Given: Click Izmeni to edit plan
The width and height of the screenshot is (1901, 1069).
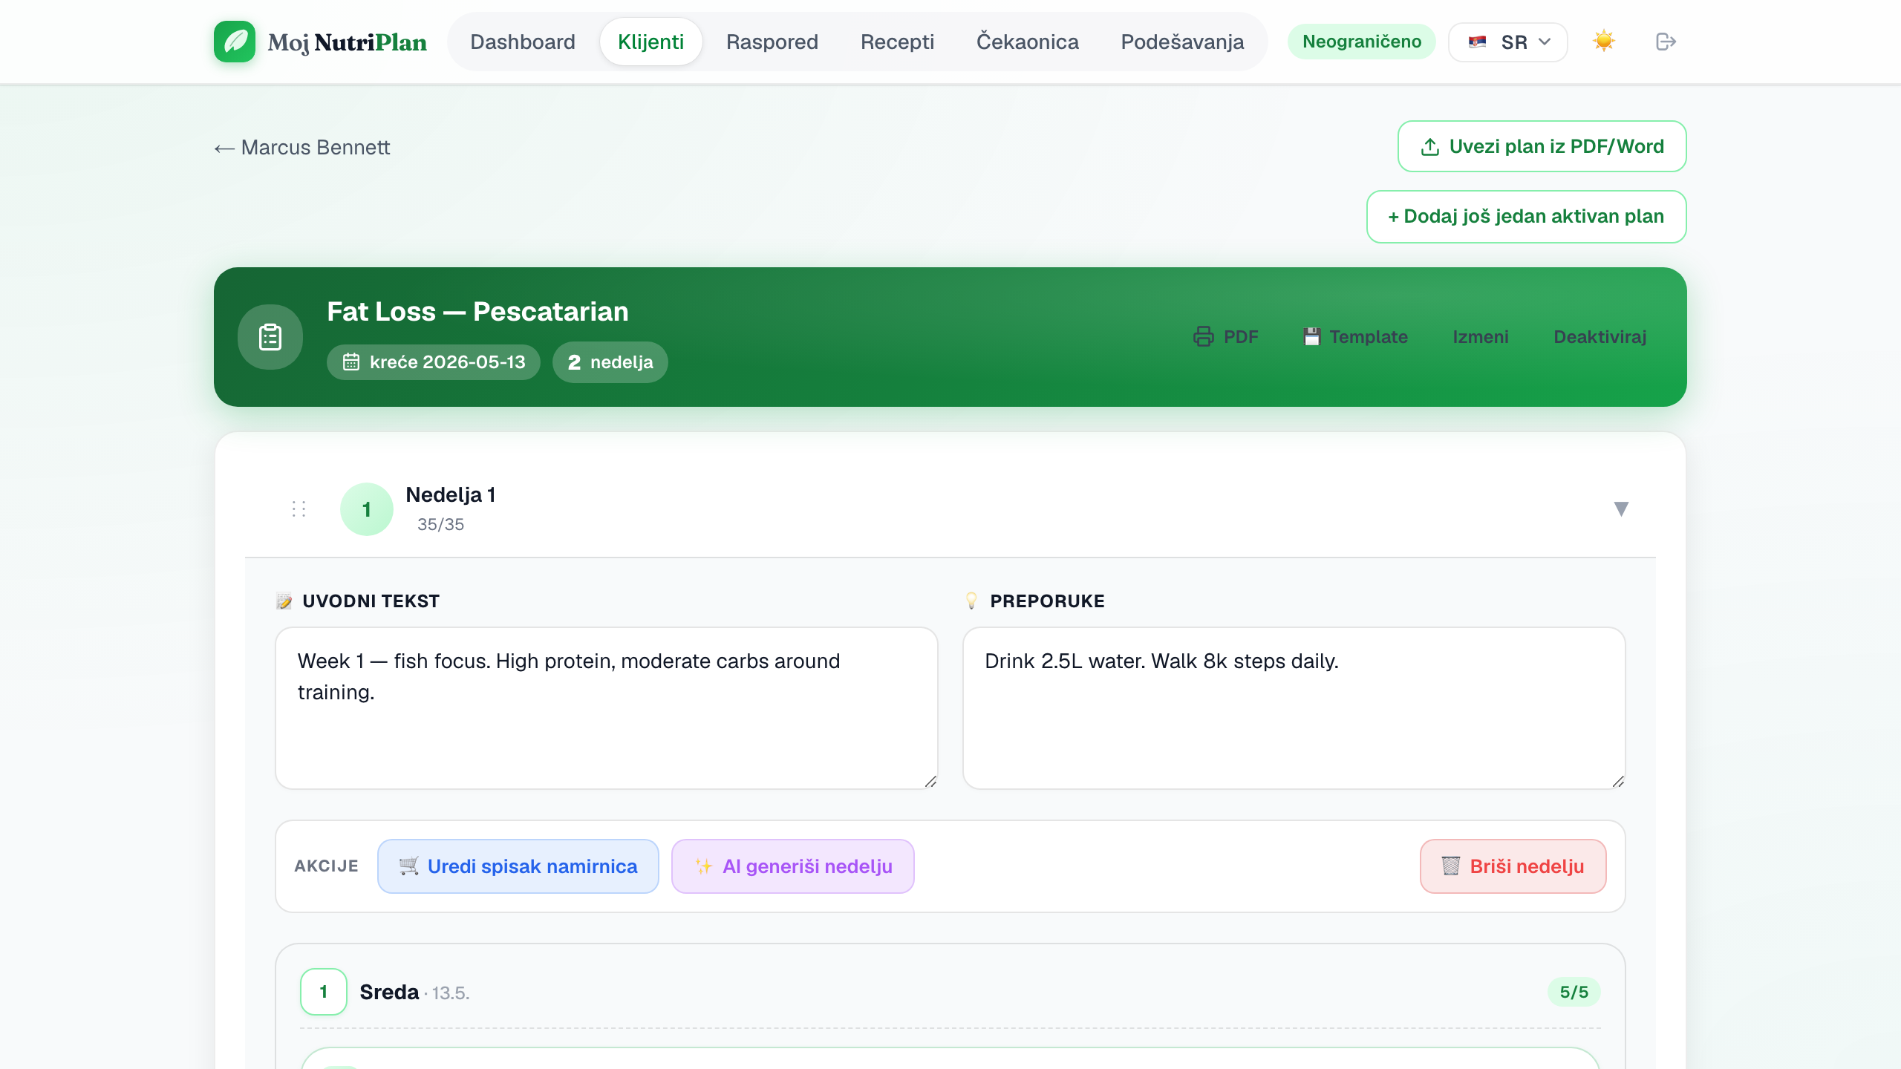Looking at the screenshot, I should pos(1481,337).
